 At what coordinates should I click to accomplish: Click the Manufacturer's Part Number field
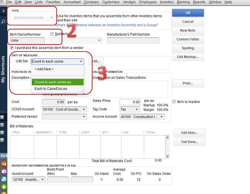tap(133, 40)
